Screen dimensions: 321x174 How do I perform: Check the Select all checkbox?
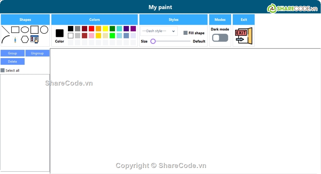point(3,70)
